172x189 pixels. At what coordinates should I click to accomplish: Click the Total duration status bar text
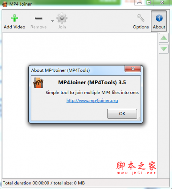coord(44,183)
